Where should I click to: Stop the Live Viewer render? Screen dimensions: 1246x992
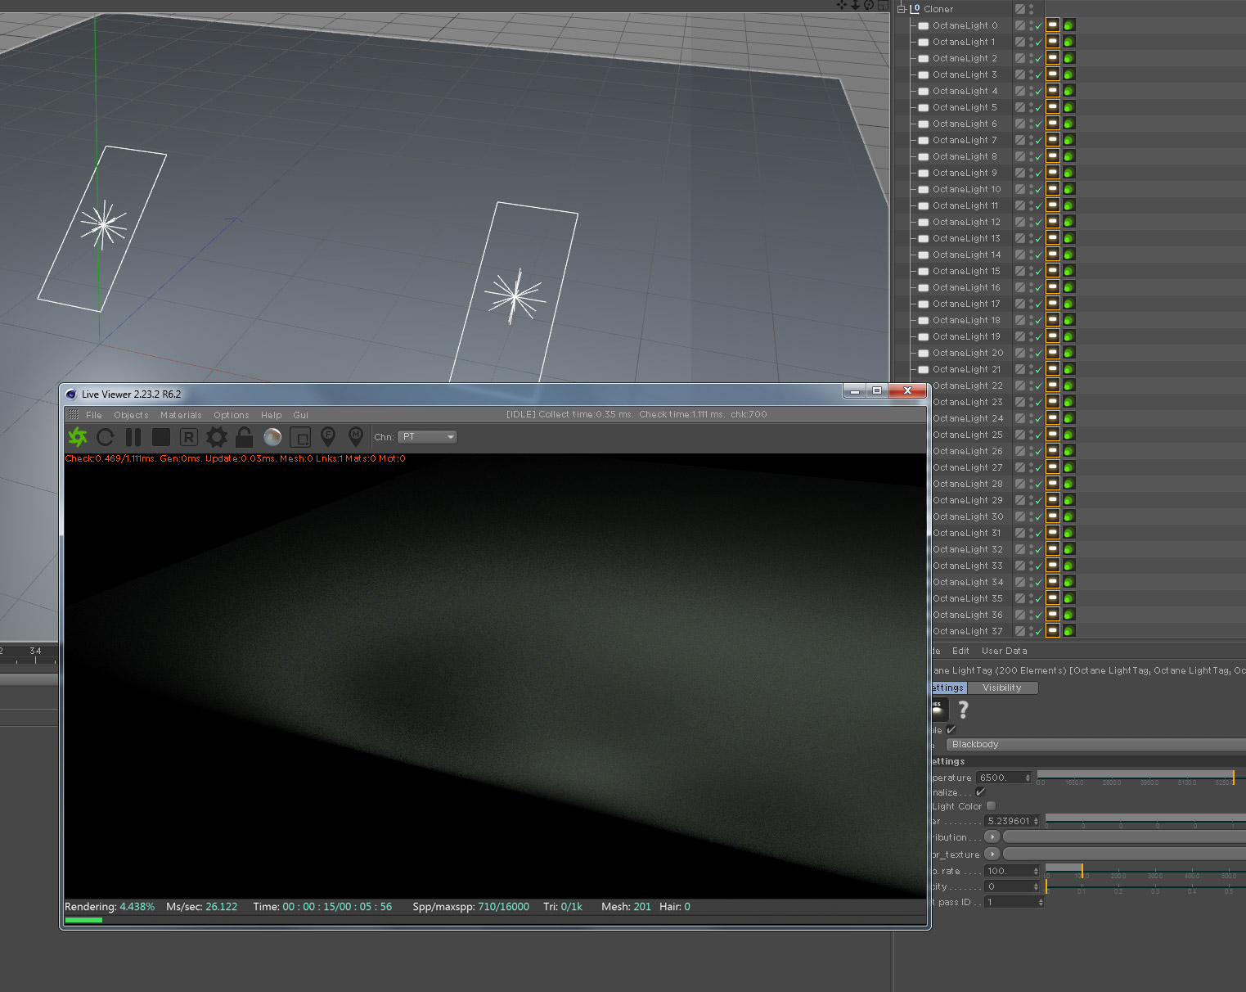click(x=161, y=437)
